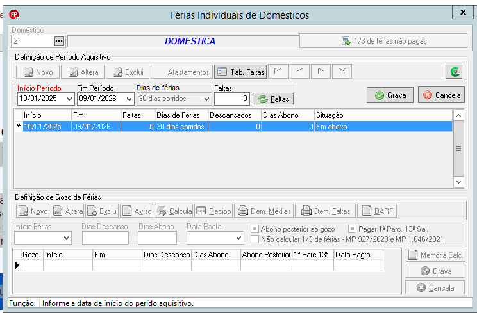Screen dimensions: 477x313
Task: Click Altera in Gozo de Férias toolbar
Action: (68, 211)
